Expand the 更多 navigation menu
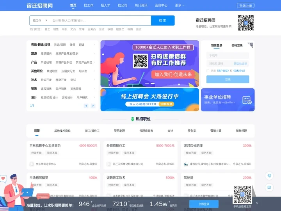Viewport: 281px width, 211px height. click(180, 5)
